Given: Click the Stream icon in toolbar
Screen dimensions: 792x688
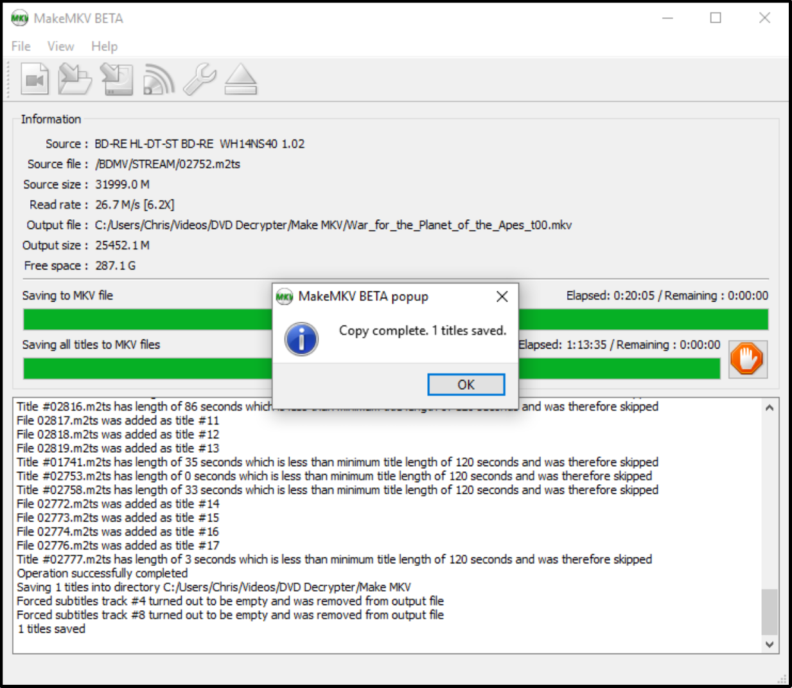Looking at the screenshot, I should [159, 80].
